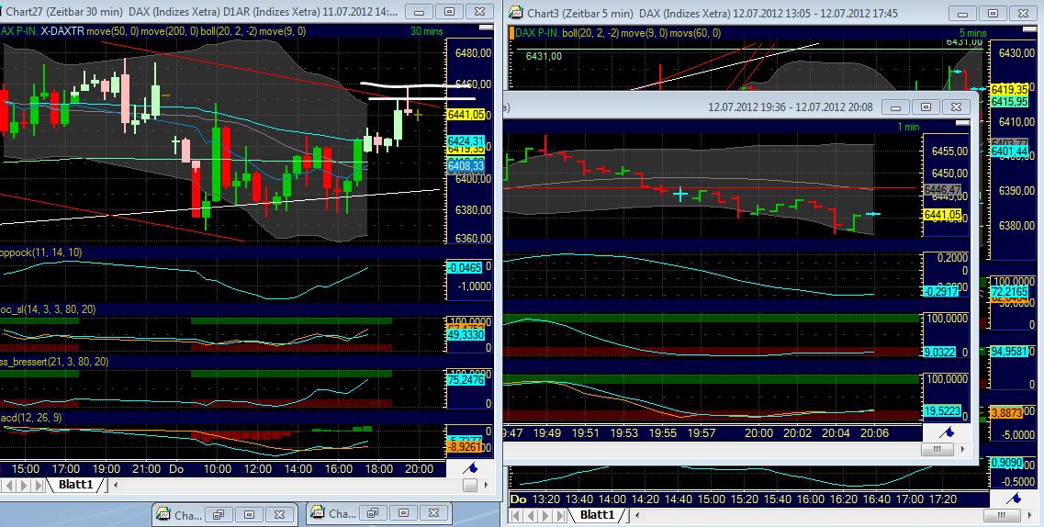Click the blue 6408,33 price tag
Viewport: 1044px width, 527px height.
pos(466,165)
